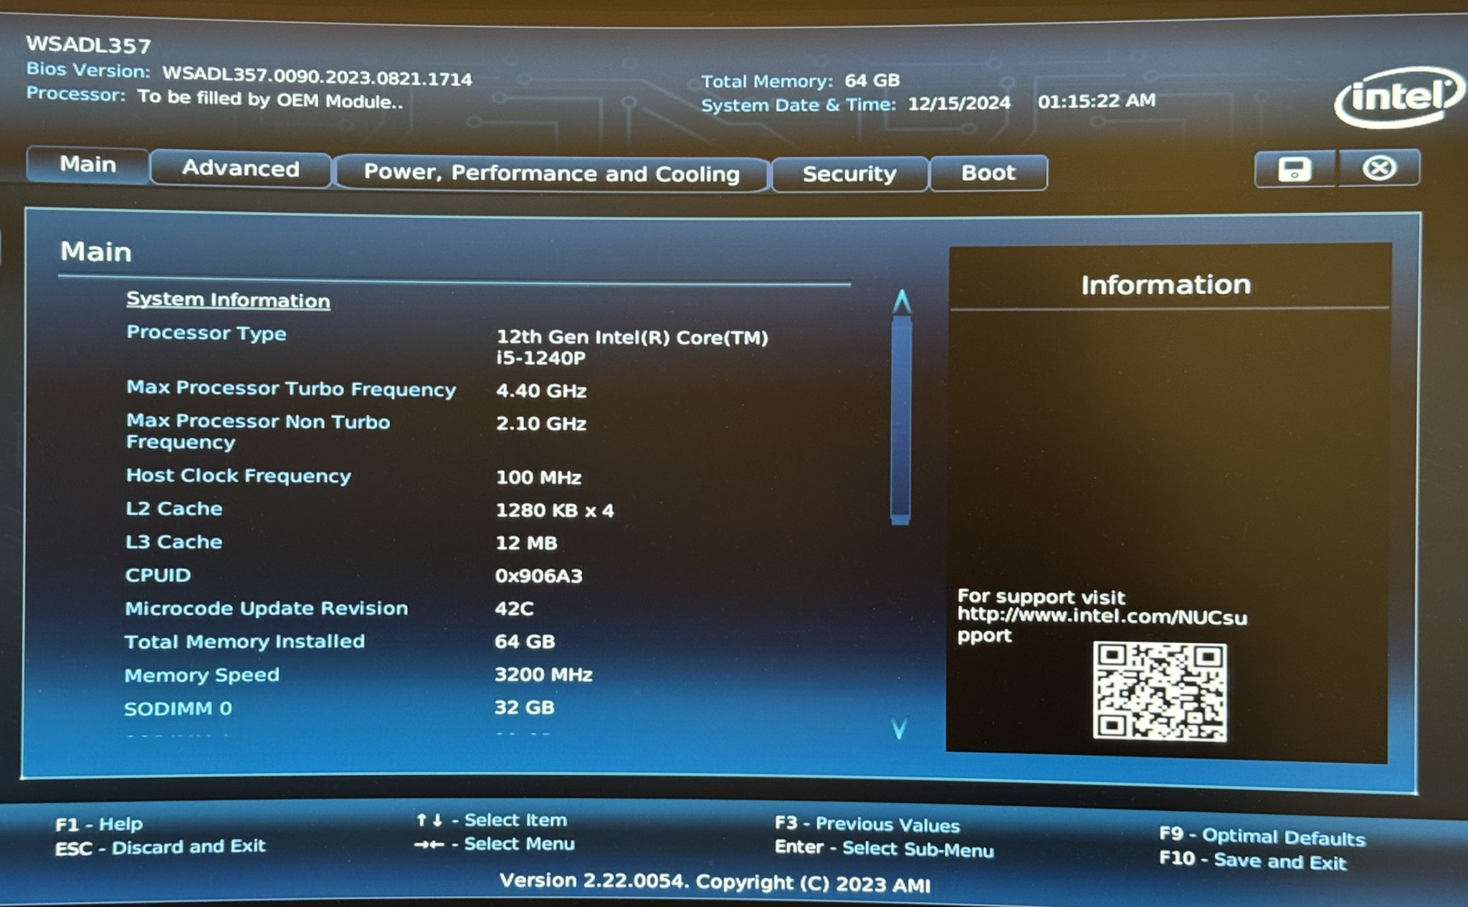
Task: Select the L2 Cache label
Action: tap(174, 508)
